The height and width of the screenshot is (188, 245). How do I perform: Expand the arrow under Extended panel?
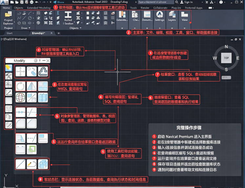pos(122,28)
